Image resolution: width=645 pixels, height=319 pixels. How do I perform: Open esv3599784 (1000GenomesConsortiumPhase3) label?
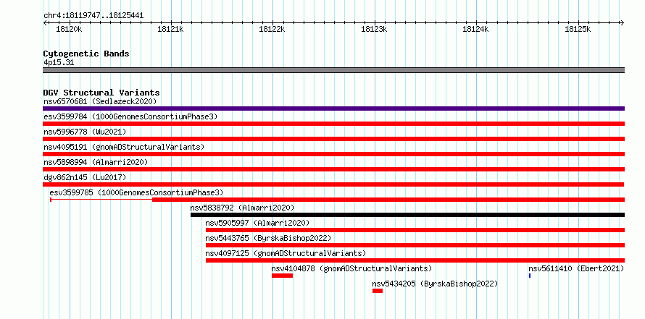[x=130, y=116]
